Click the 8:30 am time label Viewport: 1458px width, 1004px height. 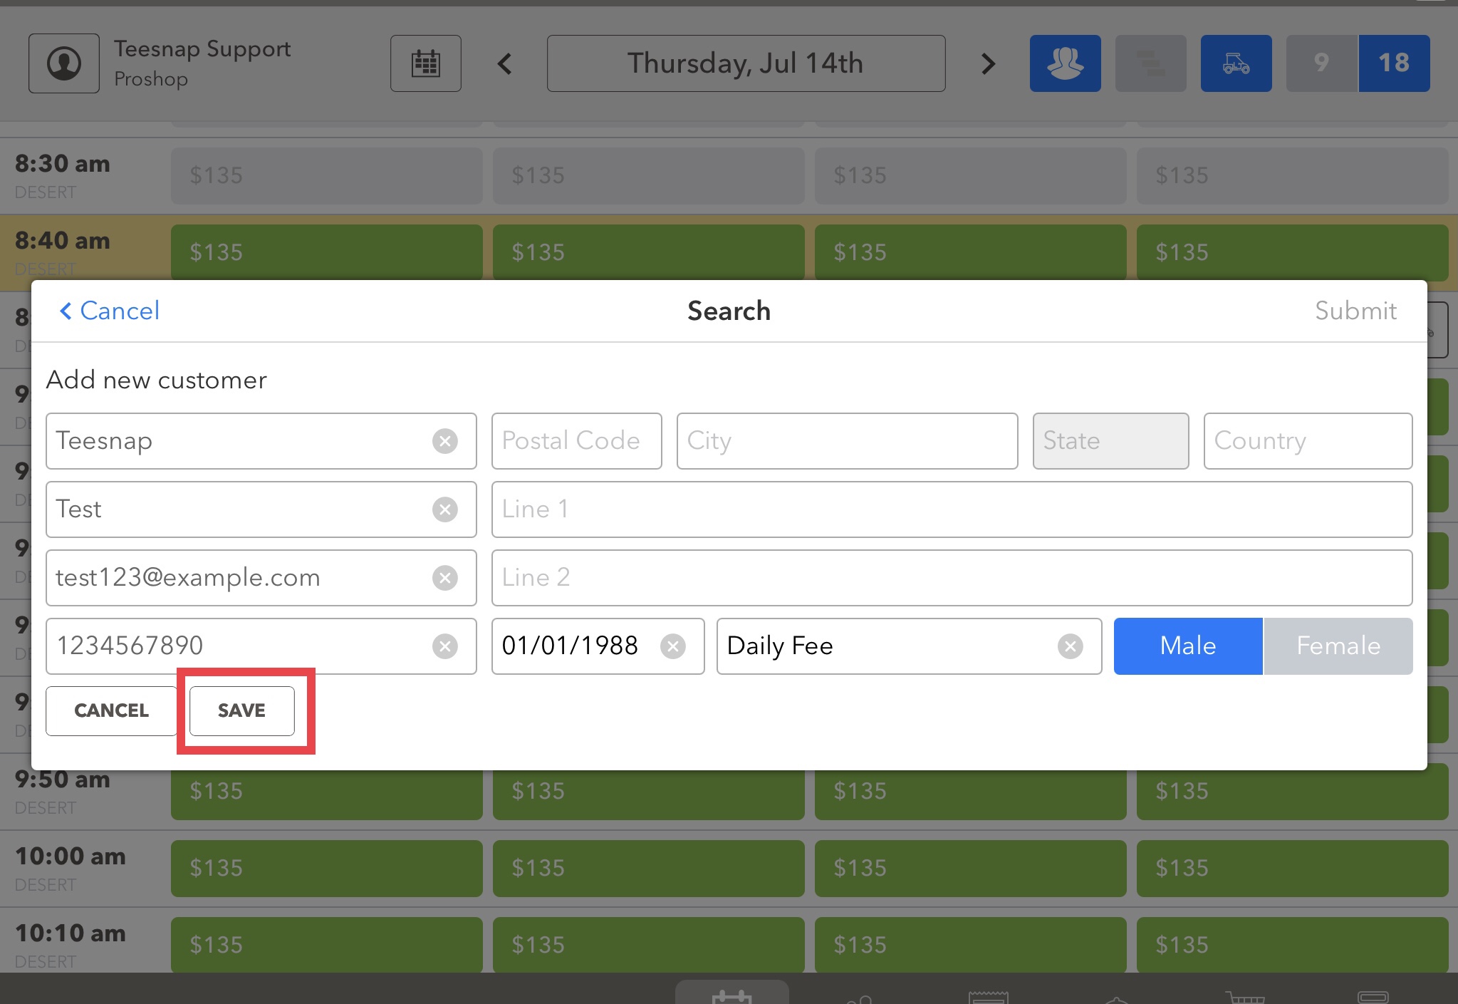tap(63, 164)
